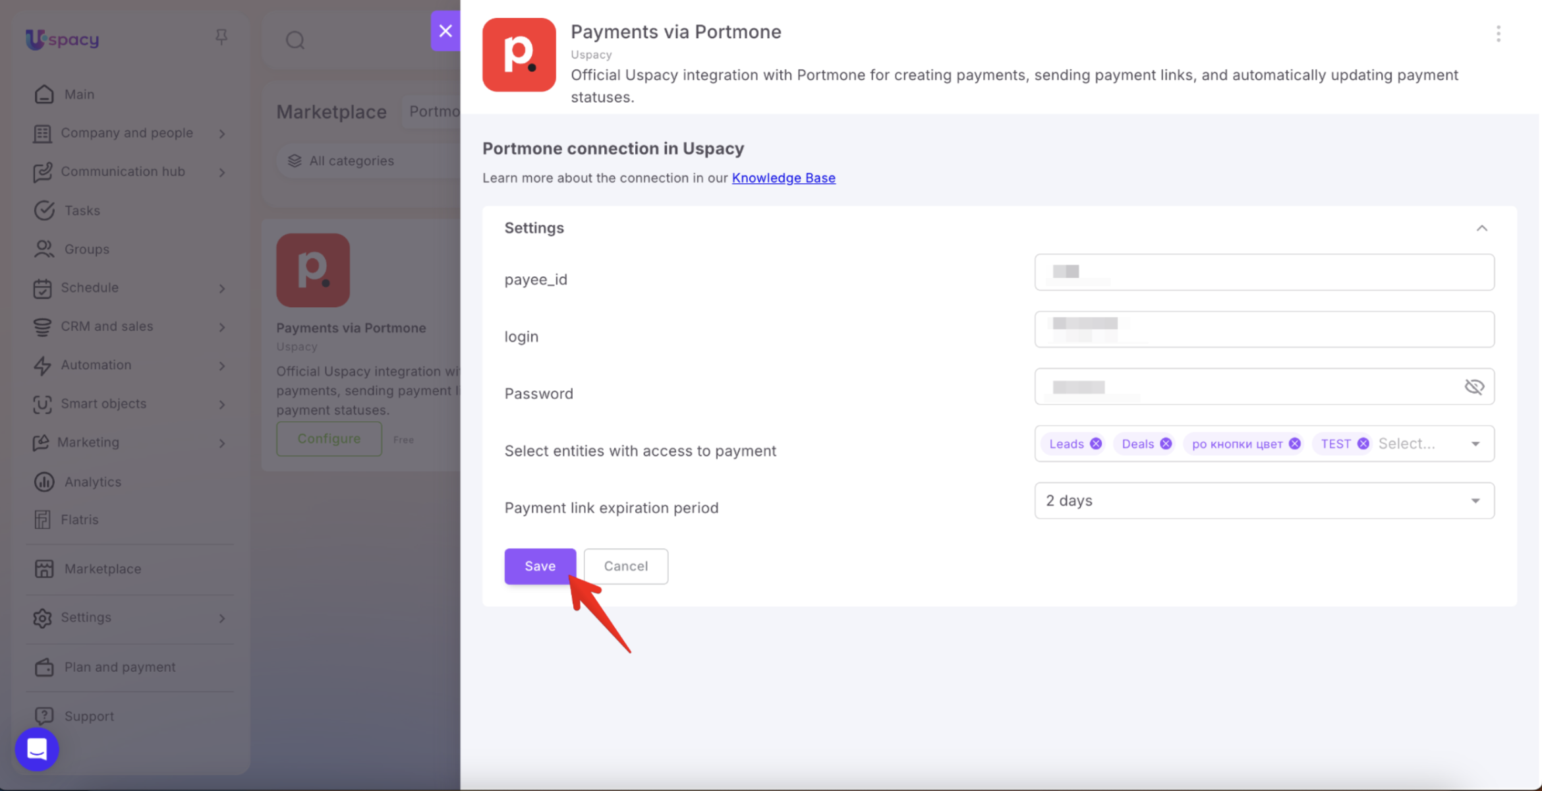Image resolution: width=1542 pixels, height=791 pixels.
Task: Open Plan and payment in sidebar
Action: [120, 667]
